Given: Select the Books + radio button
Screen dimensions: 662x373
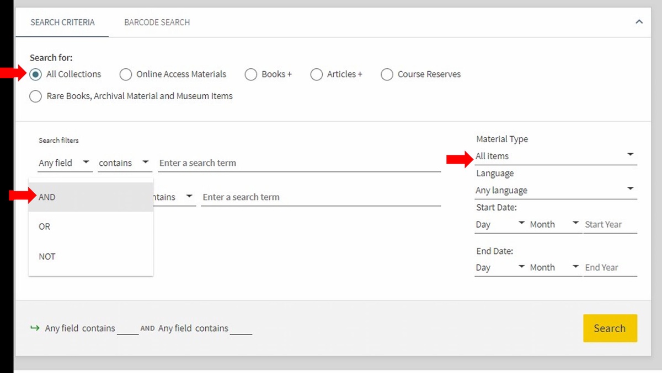Looking at the screenshot, I should 251,74.
